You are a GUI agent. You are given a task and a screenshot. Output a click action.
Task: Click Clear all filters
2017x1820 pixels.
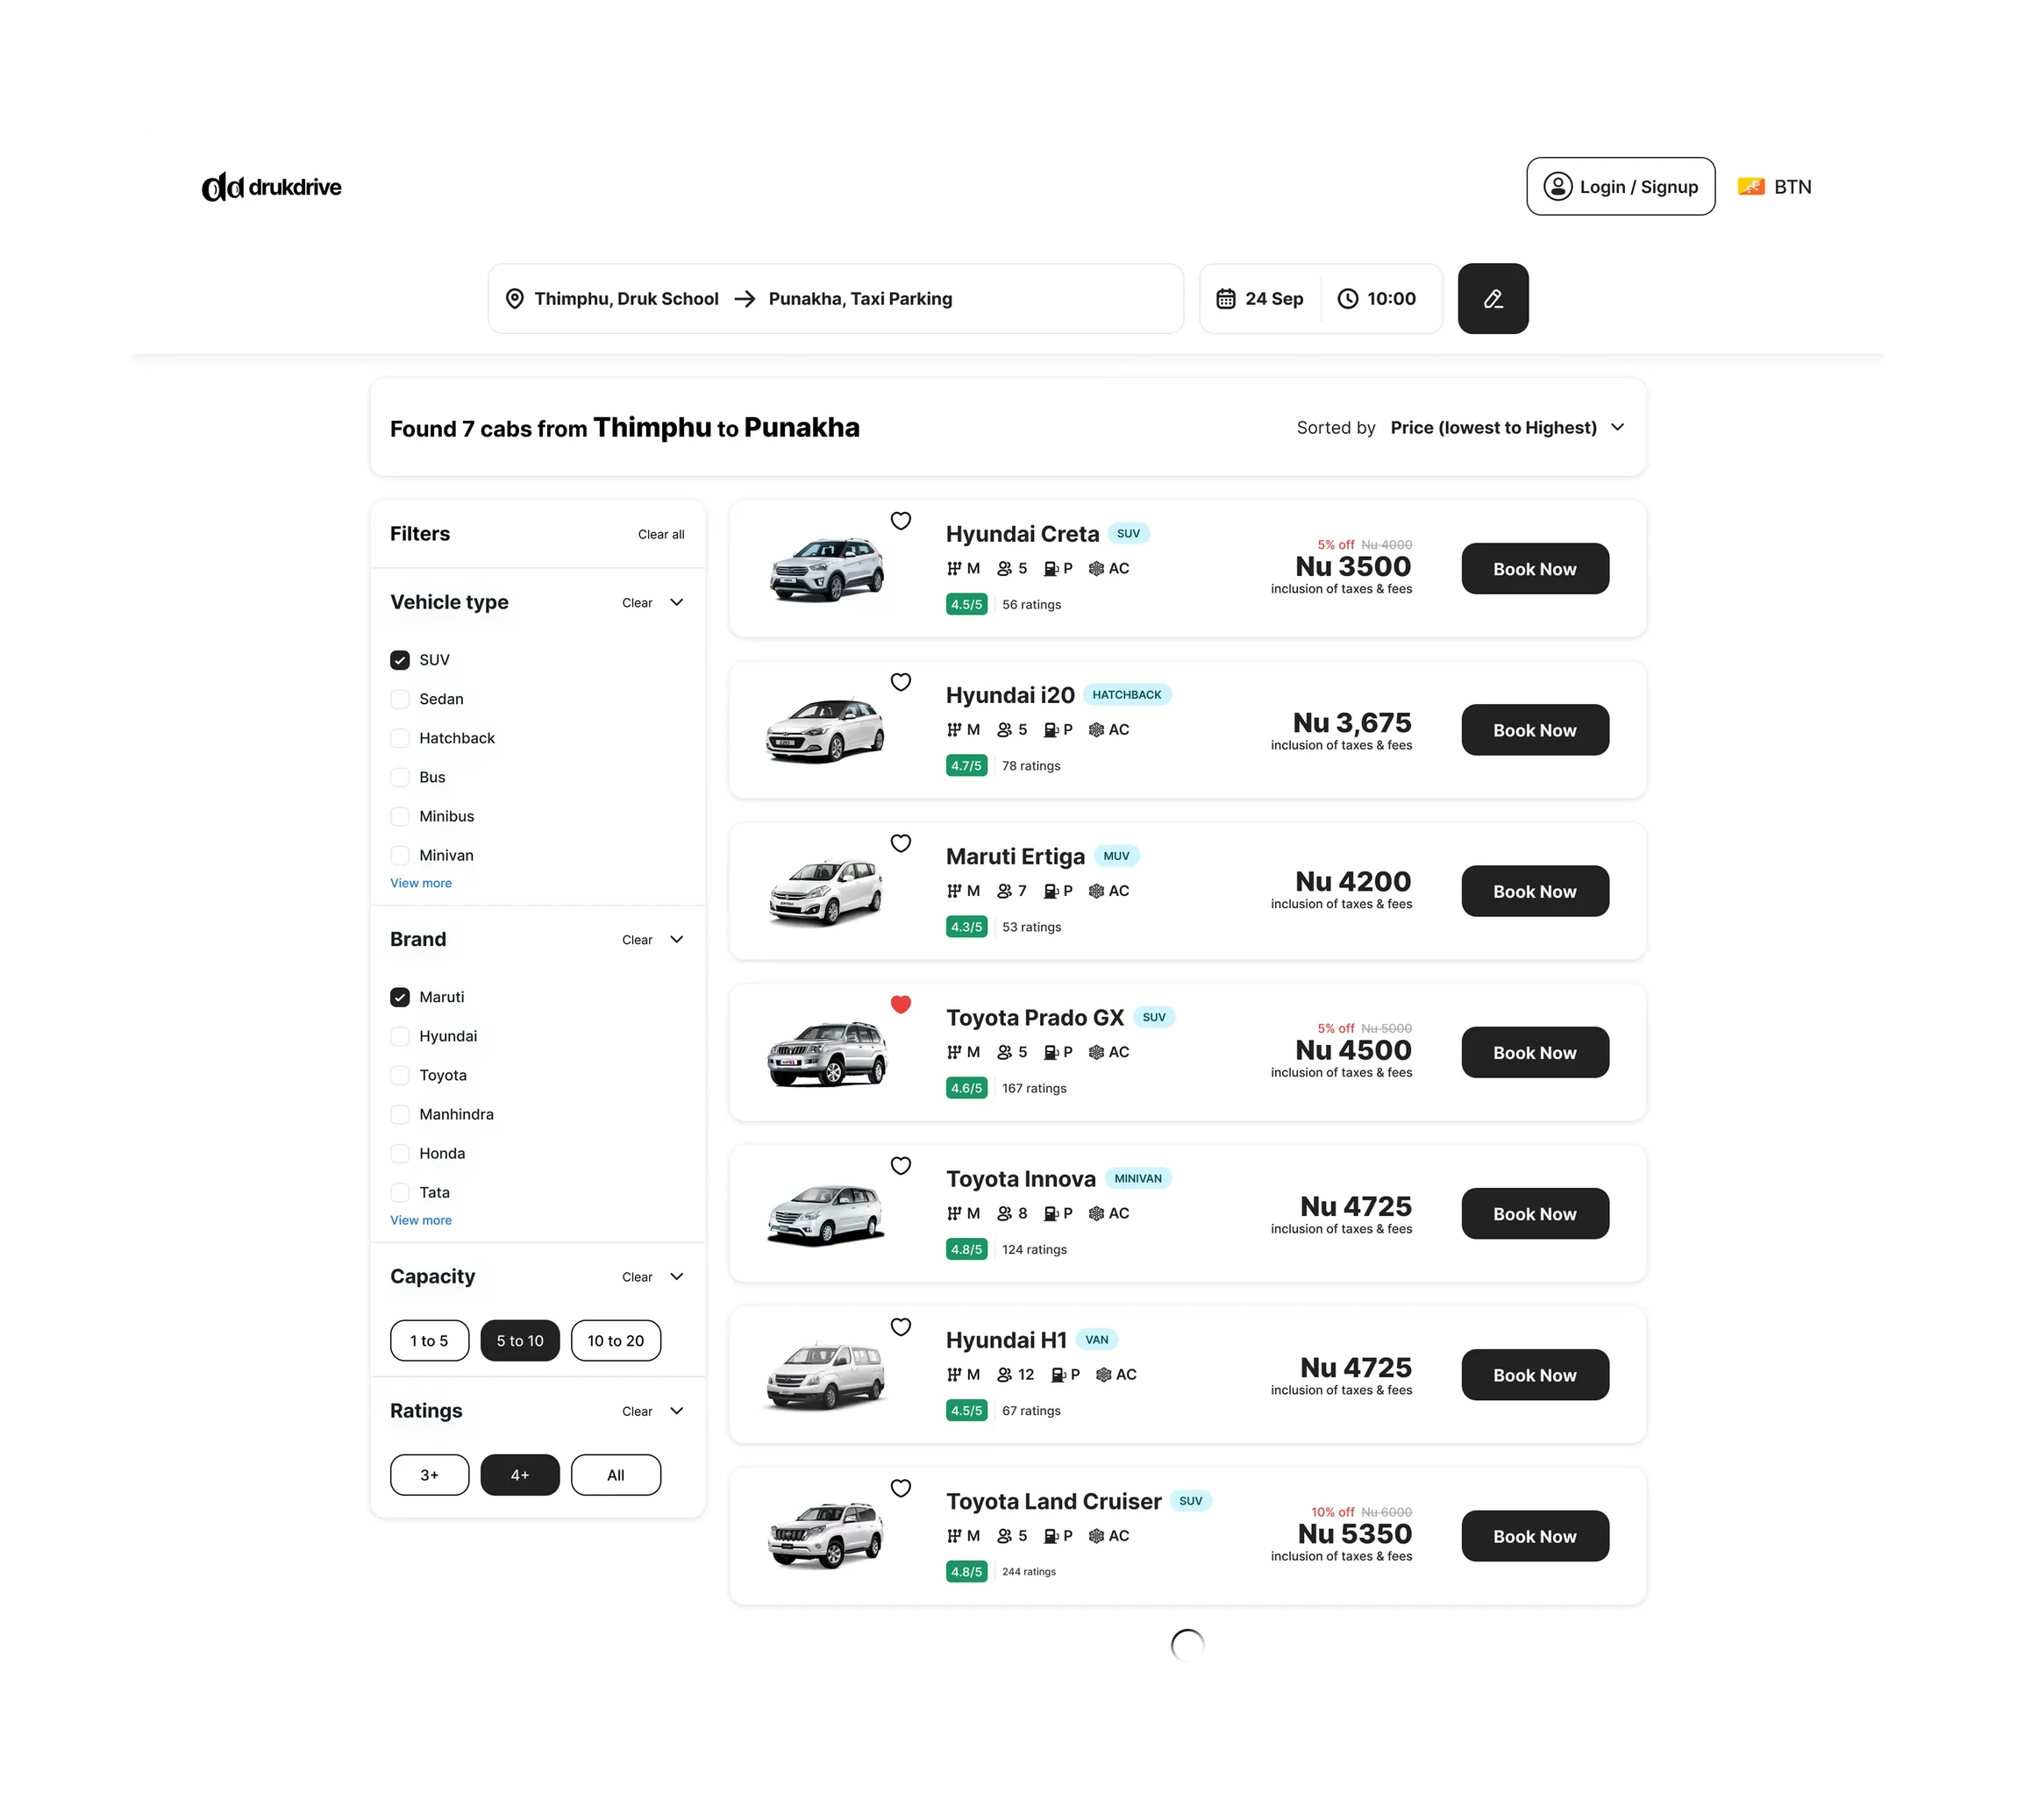660,535
